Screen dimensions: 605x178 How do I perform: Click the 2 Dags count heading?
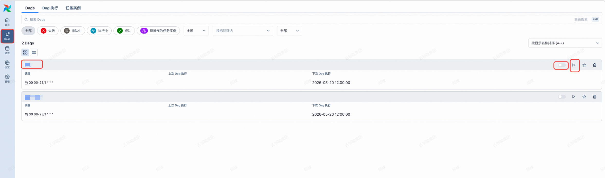(28, 43)
